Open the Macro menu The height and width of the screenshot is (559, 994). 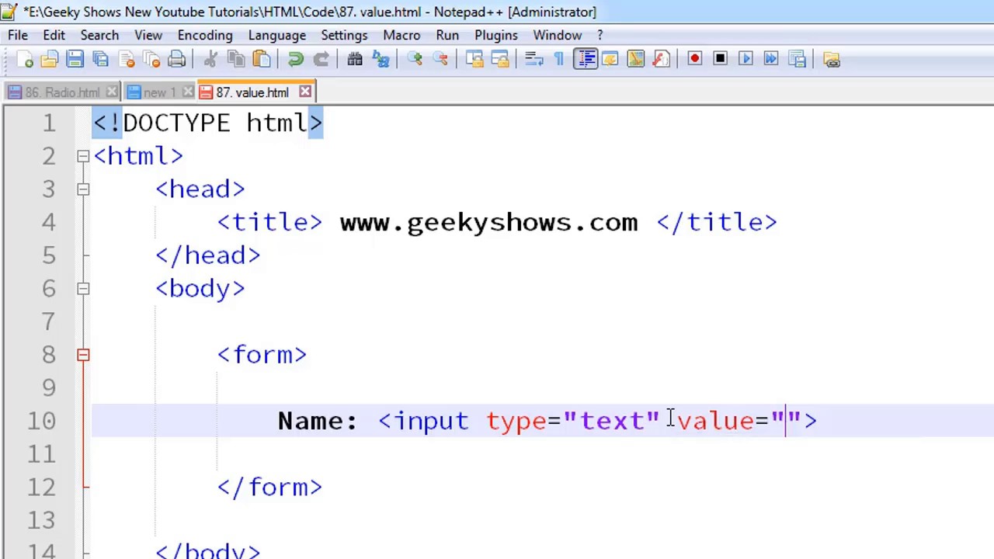(401, 35)
